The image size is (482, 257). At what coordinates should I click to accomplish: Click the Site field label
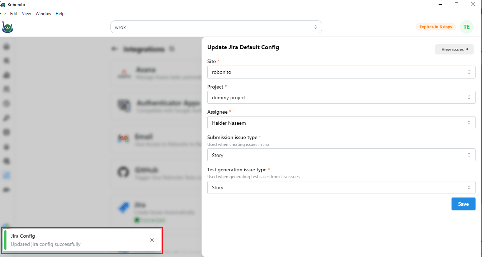coord(212,61)
